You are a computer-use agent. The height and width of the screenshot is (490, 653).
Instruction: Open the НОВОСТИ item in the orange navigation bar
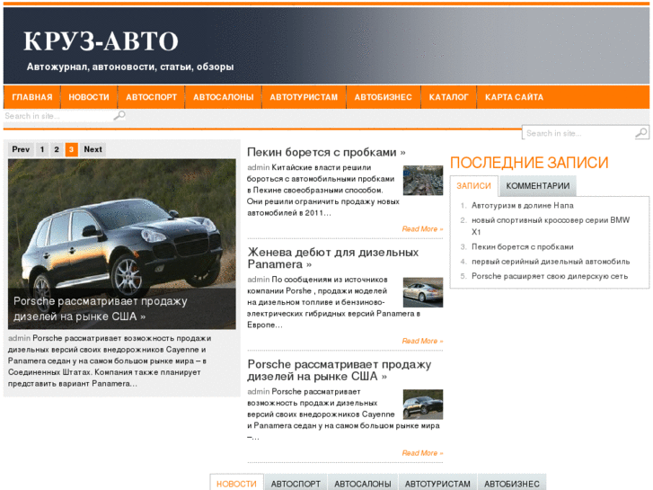pos(89,97)
